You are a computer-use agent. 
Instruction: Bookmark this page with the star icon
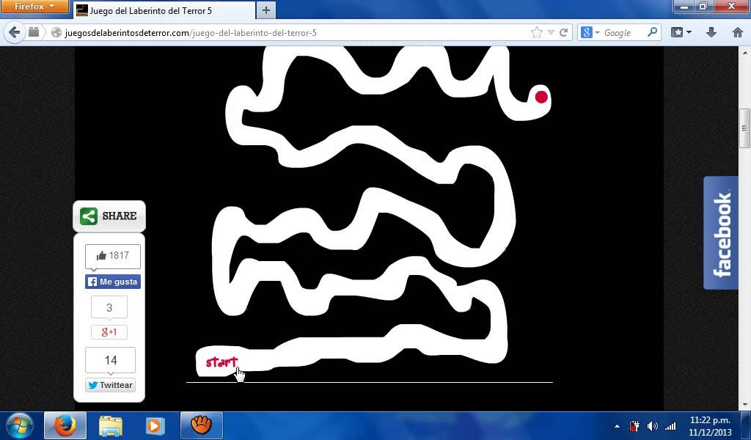(536, 32)
